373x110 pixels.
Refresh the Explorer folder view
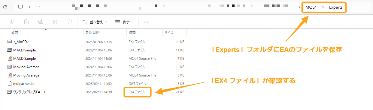coord(5,7)
